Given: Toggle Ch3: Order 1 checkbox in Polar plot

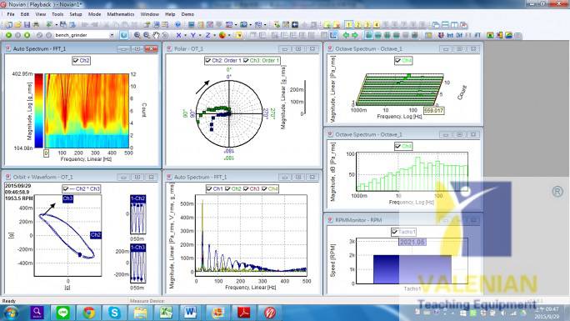Looking at the screenshot, I should [246, 60].
